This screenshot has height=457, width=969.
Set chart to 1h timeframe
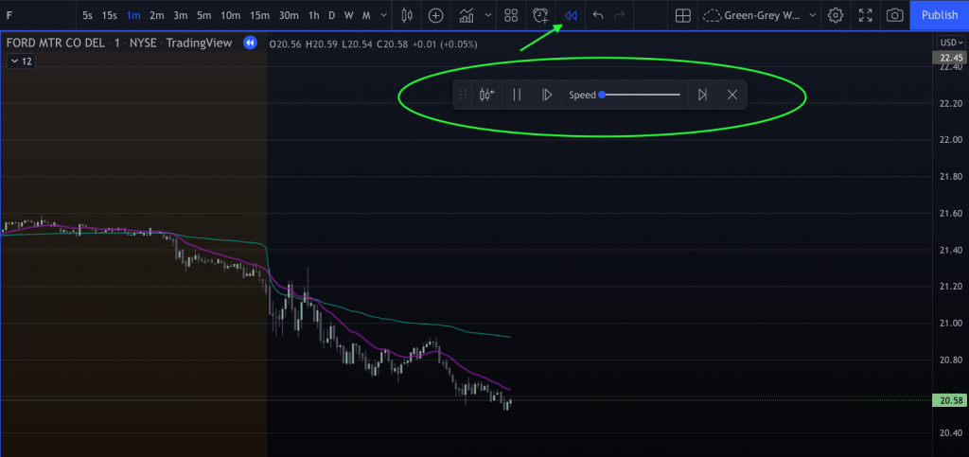point(314,15)
